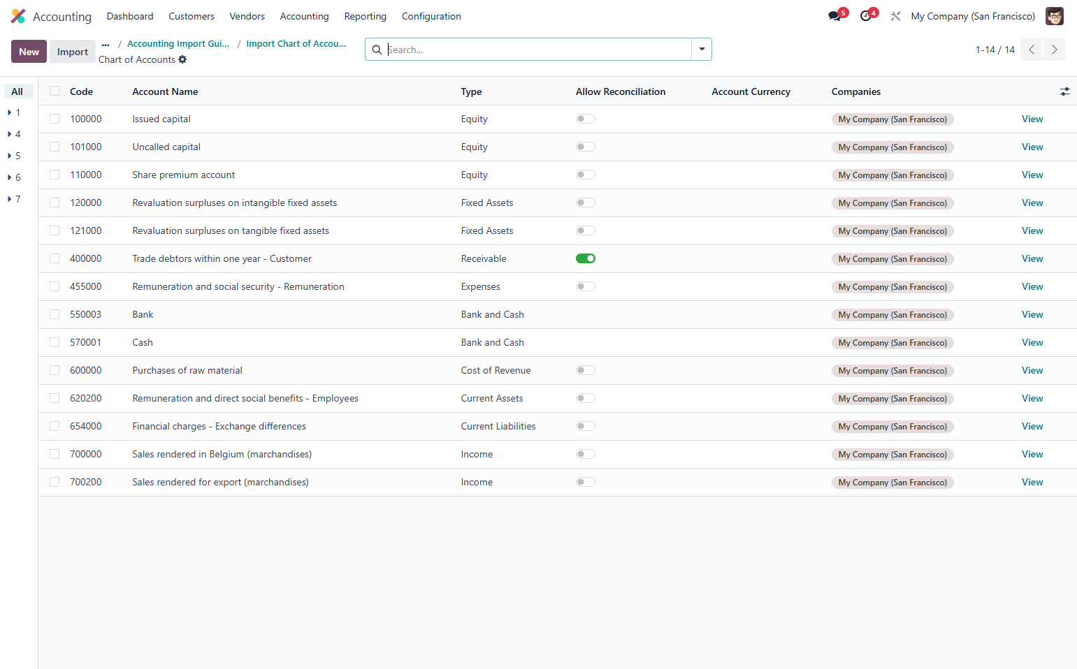The width and height of the screenshot is (1077, 669).
Task: Disable reconciliation for Trade debtors account
Action: pos(586,258)
